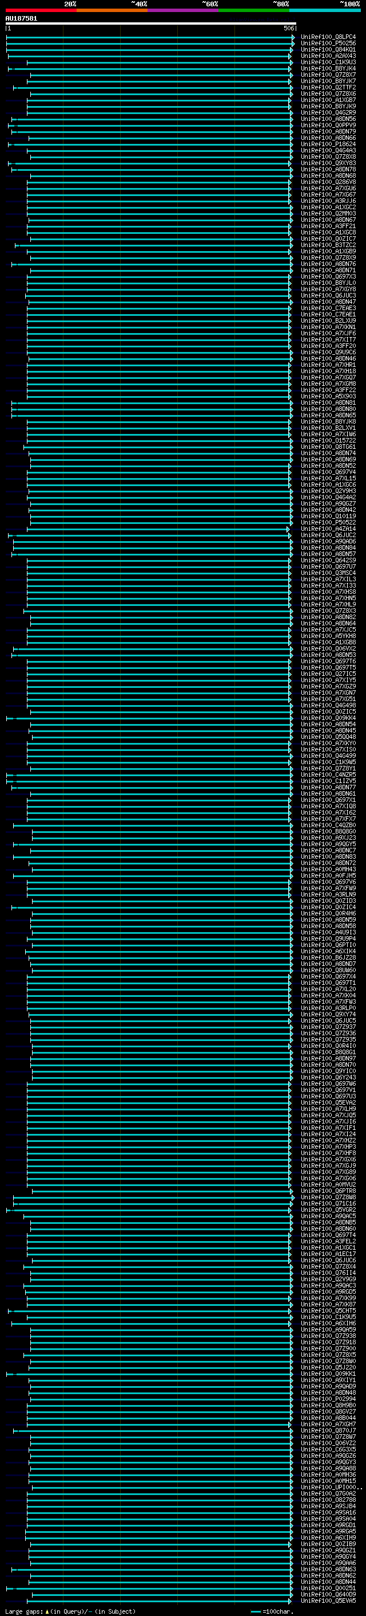Select the UniRef100_Q9U9P4 label
The width and height of the screenshot is (366, 1616).
(x=328, y=938)
